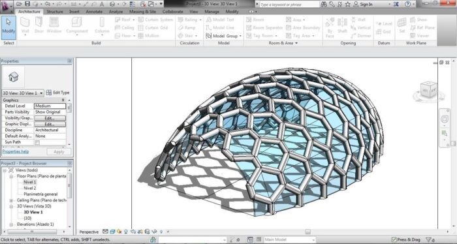Select the Grid datum tool
The image size is (457, 244).
coord(383,31)
